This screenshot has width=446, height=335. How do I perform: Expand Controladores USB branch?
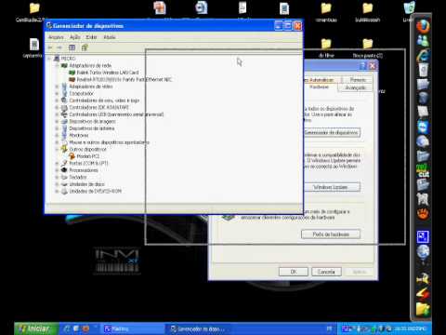click(x=57, y=114)
